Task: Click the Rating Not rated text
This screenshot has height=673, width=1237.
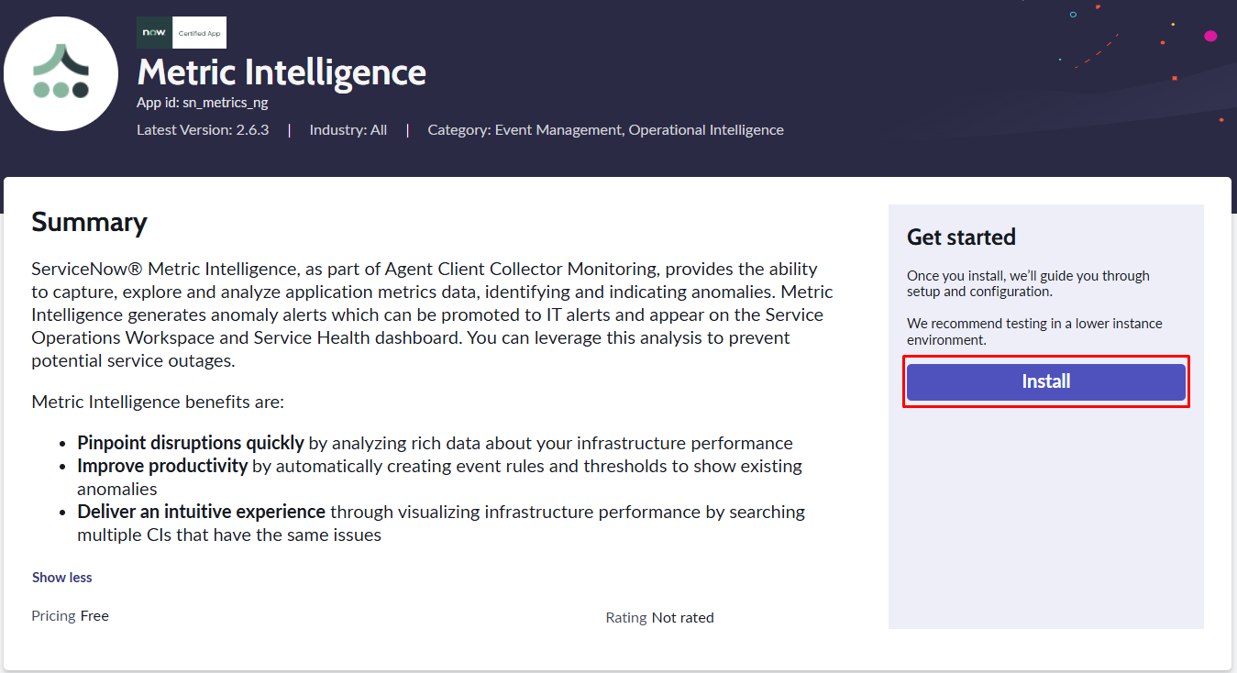Action: [x=659, y=618]
